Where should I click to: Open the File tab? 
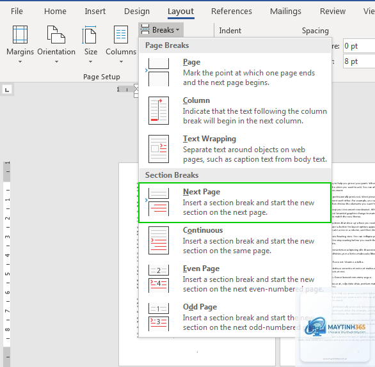17,12
